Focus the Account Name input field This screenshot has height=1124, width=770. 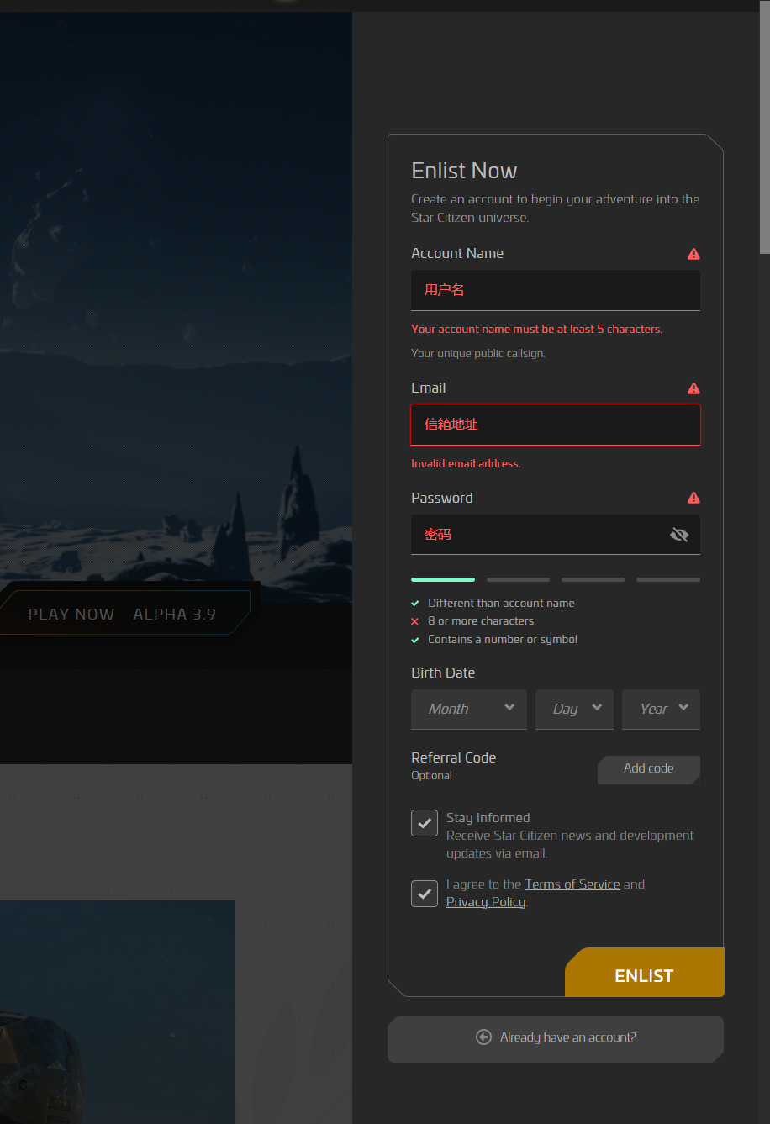pos(556,290)
